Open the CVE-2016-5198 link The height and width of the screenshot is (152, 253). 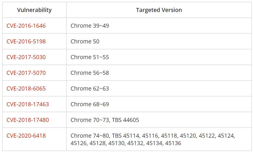pyautogui.click(x=26, y=42)
